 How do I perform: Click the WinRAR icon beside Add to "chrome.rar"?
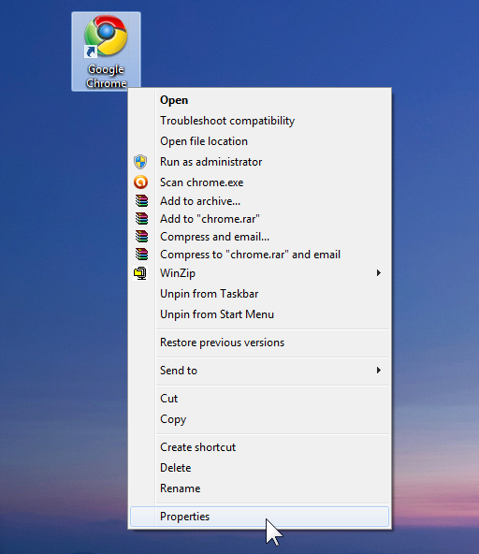click(141, 219)
